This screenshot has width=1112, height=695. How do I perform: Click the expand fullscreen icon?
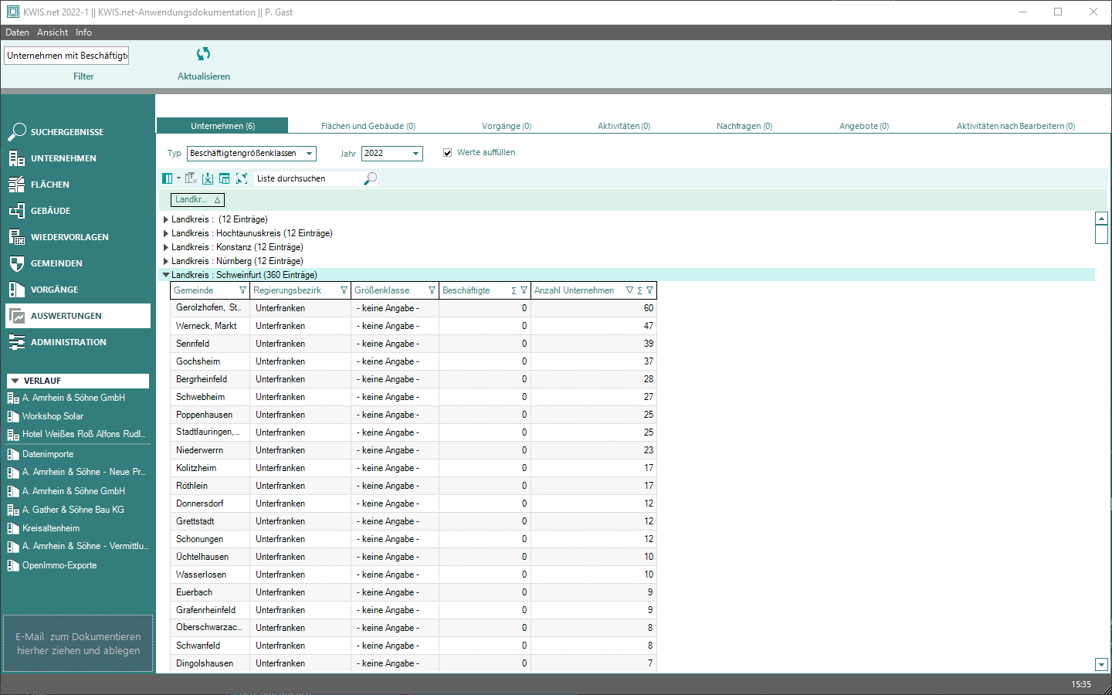[x=242, y=178]
